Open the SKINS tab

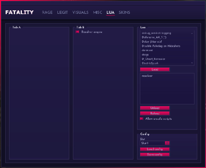(124, 12)
